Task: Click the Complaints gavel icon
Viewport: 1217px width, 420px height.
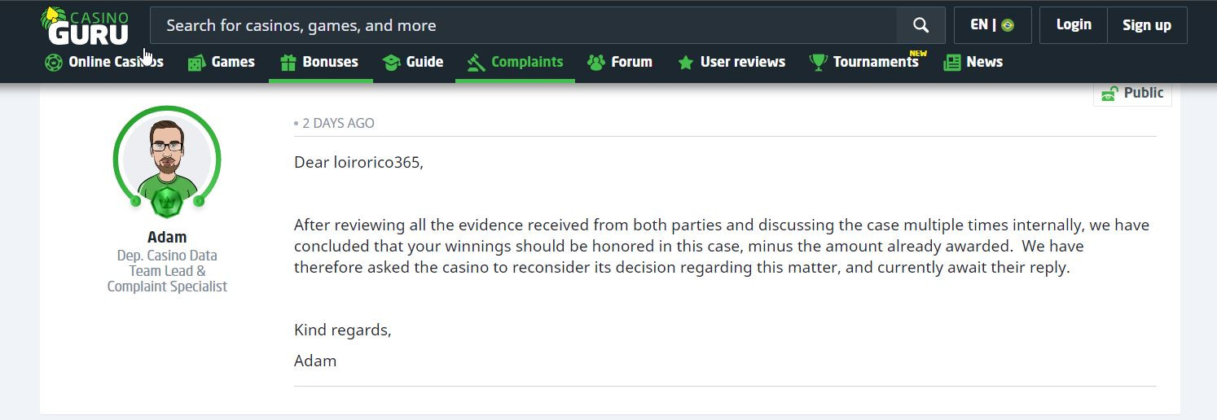Action: coord(477,62)
